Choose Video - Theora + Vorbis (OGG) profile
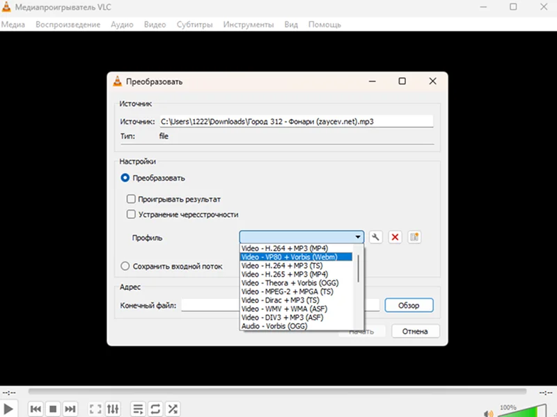 tap(297, 283)
